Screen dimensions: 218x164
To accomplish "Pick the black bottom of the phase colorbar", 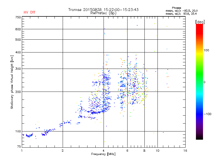I will point(199,138).
